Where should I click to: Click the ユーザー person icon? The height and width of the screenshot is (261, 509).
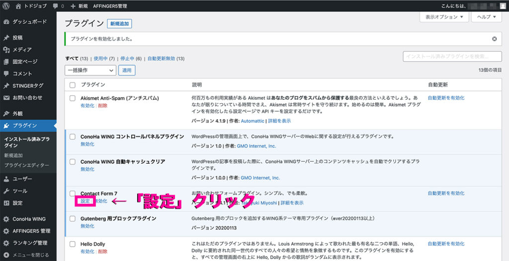tap(6, 179)
